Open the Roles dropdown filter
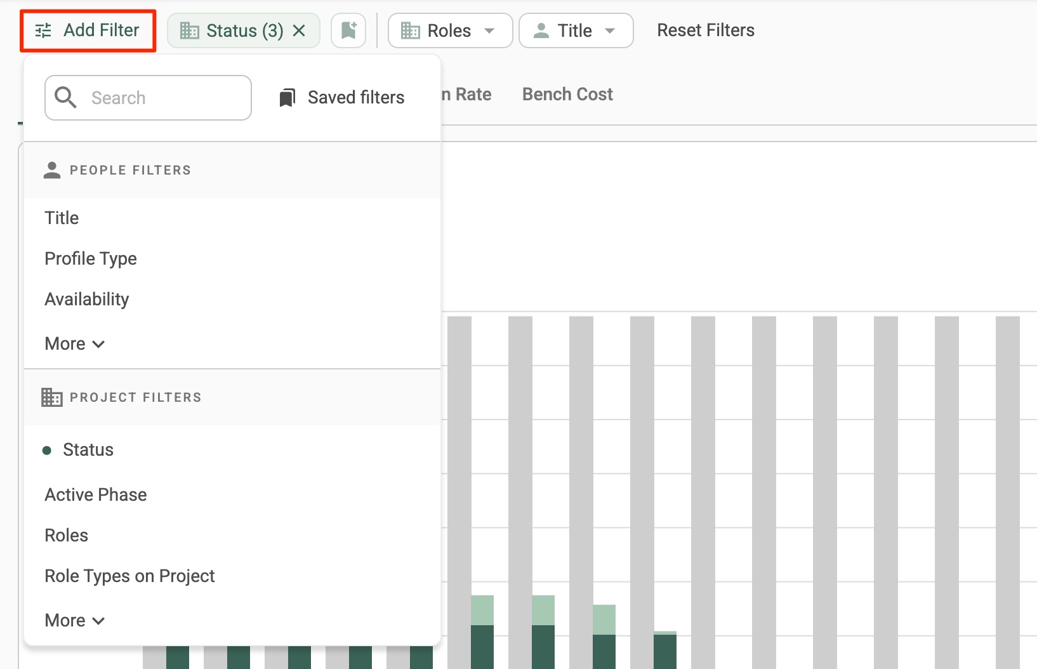1037x669 pixels. [450, 30]
